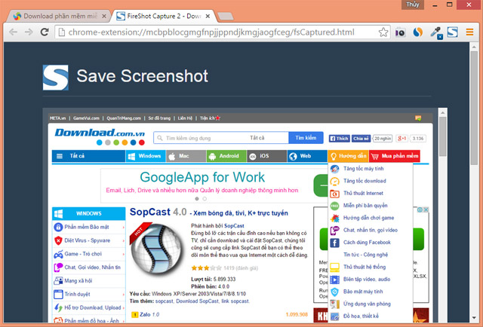The width and height of the screenshot is (483, 327).
Task: Click the Miễn phí bản quyền FREE icon
Action: tap(334, 206)
